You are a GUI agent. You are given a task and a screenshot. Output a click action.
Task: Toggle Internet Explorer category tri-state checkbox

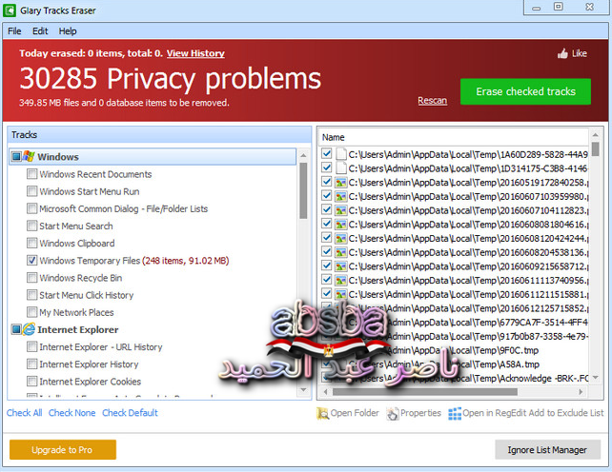[16, 329]
